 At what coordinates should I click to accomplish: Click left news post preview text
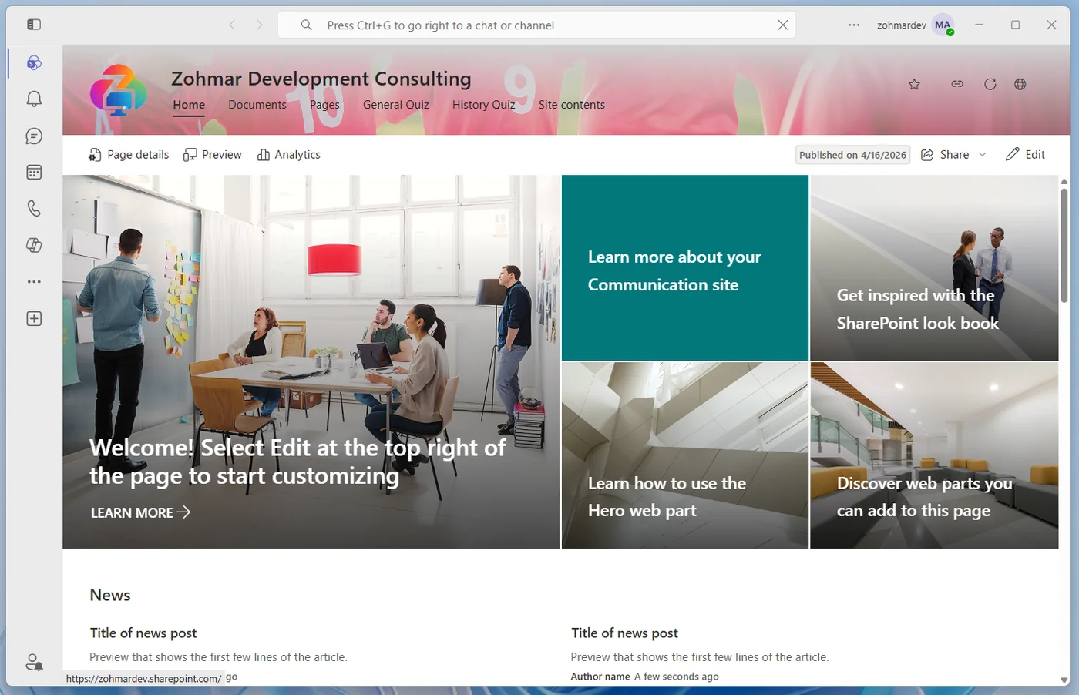pyautogui.click(x=218, y=657)
